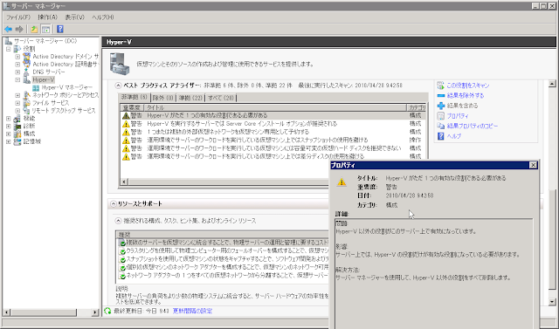Sort by the タイトル column header
This screenshot has width=559, height=329.
click(275, 107)
